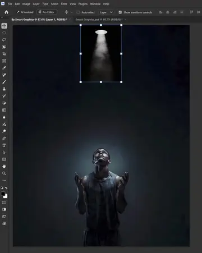Swap foreground and background colors
This screenshot has height=253, width=202.
[x=6, y=188]
